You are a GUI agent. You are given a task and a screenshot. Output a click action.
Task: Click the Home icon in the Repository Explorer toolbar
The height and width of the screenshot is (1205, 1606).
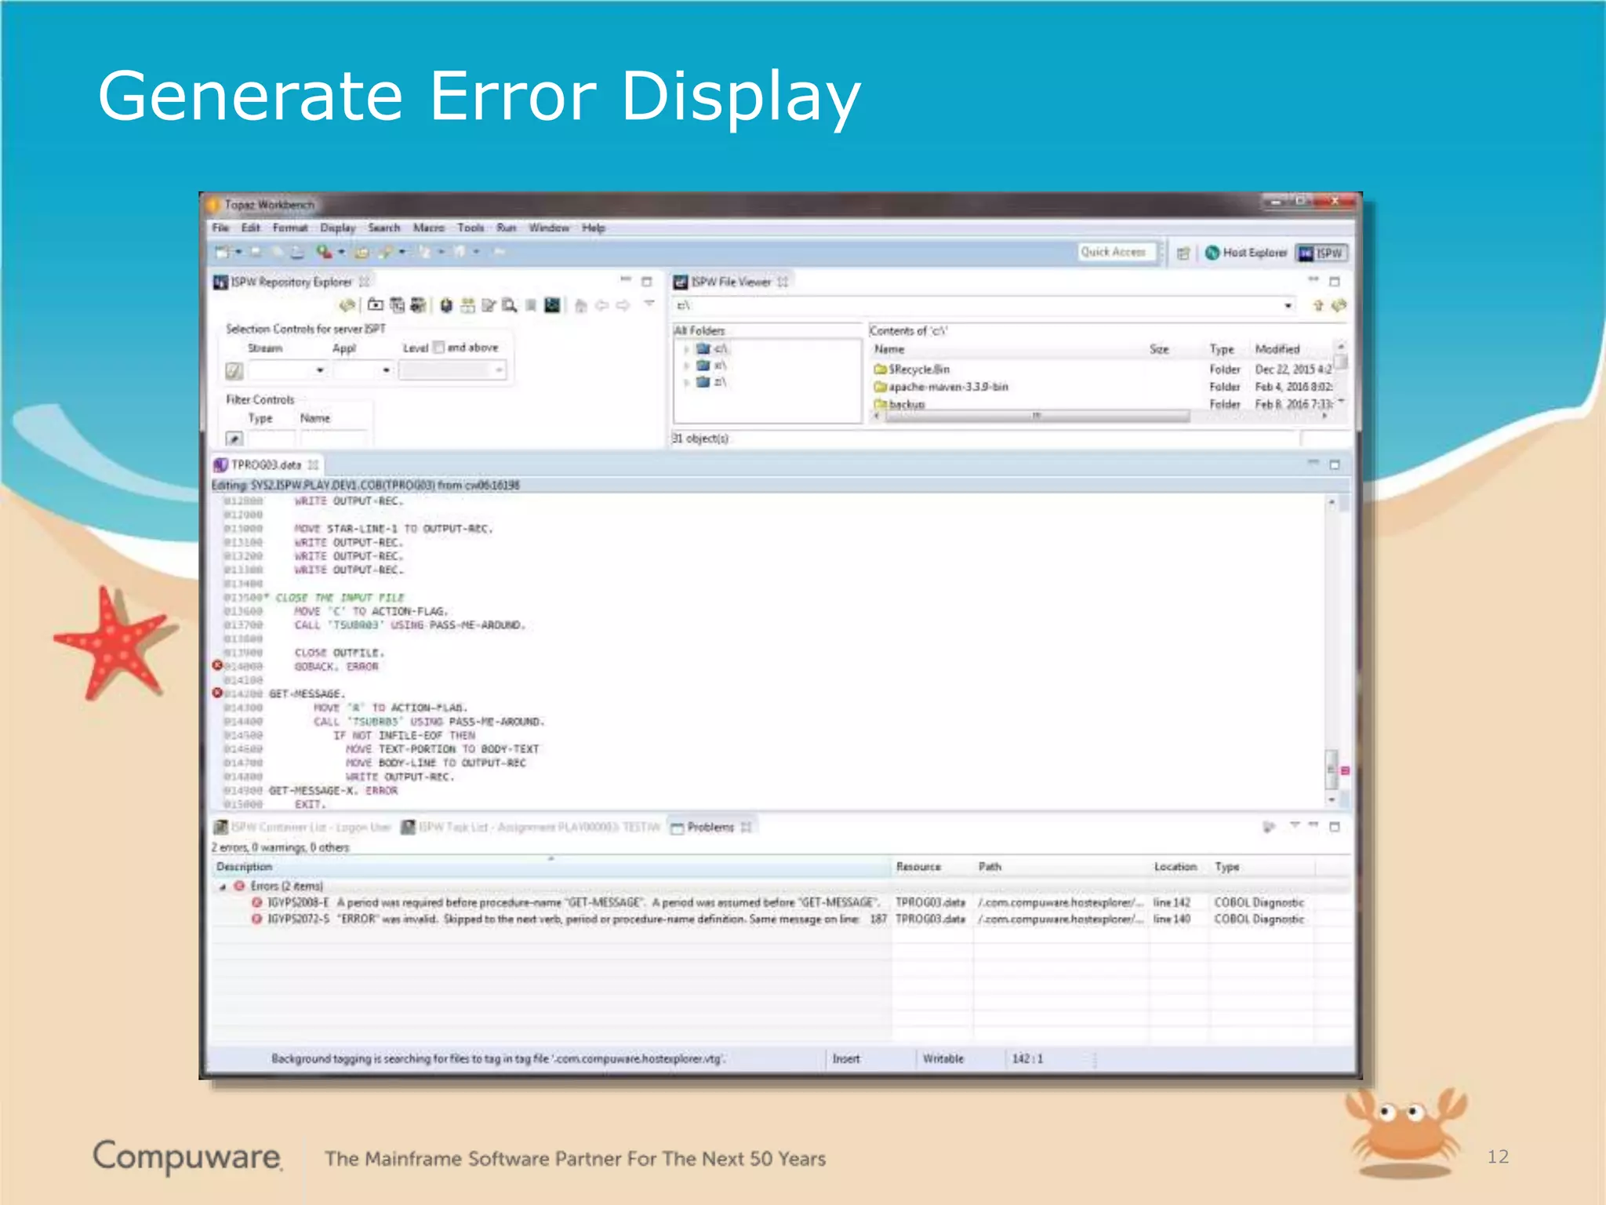(580, 305)
